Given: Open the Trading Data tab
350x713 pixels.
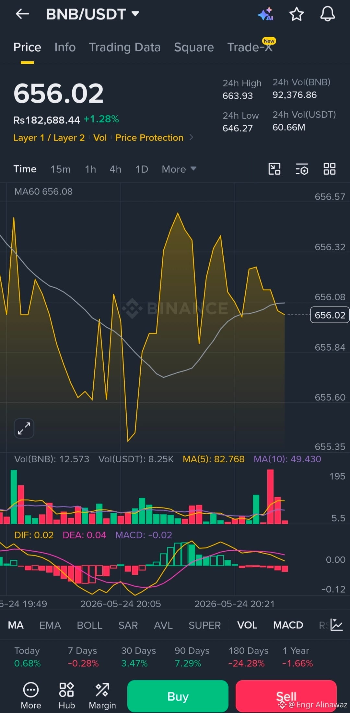Looking at the screenshot, I should click(125, 47).
